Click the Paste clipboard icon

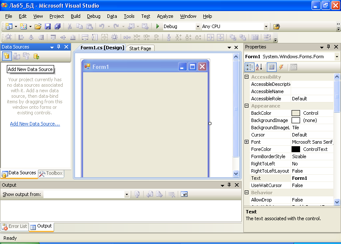(x=90, y=26)
